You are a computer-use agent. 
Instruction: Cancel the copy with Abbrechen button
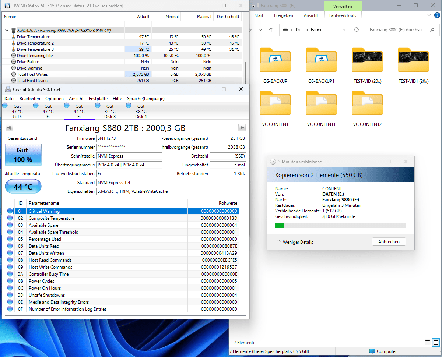pos(389,242)
